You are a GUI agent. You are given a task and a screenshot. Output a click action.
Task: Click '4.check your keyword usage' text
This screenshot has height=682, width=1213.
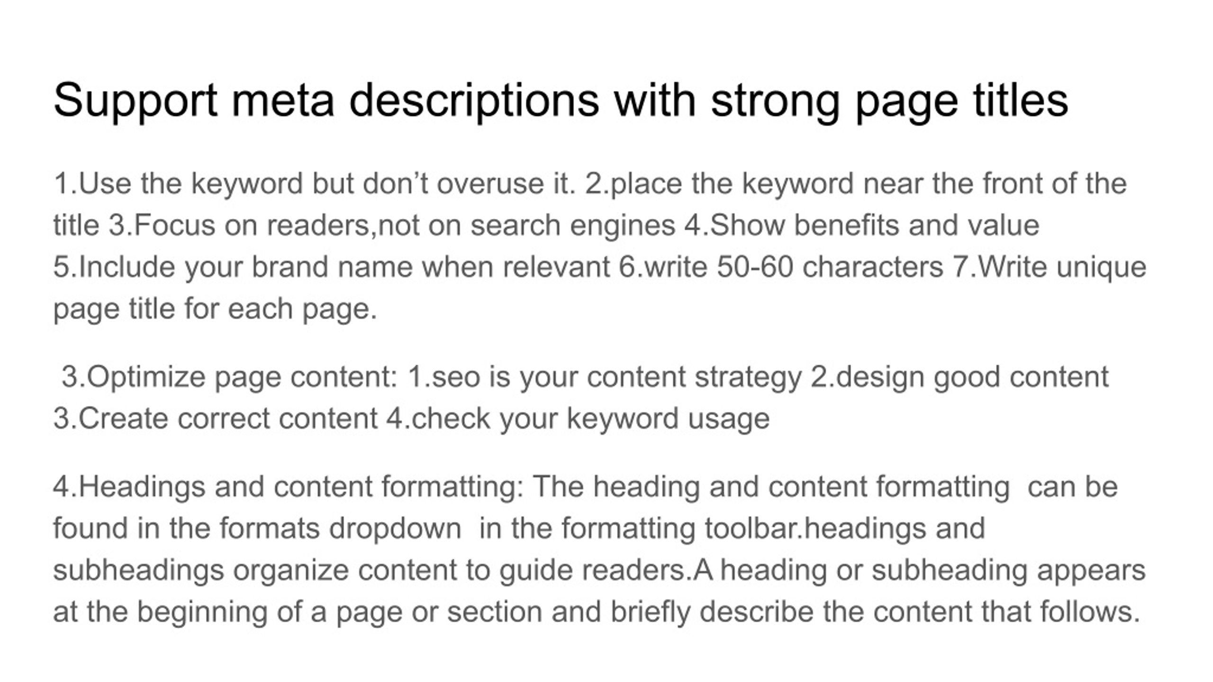(x=578, y=419)
